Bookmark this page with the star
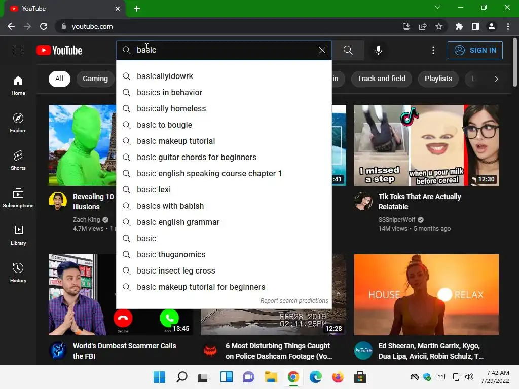Image resolution: width=519 pixels, height=389 pixels. click(x=439, y=26)
